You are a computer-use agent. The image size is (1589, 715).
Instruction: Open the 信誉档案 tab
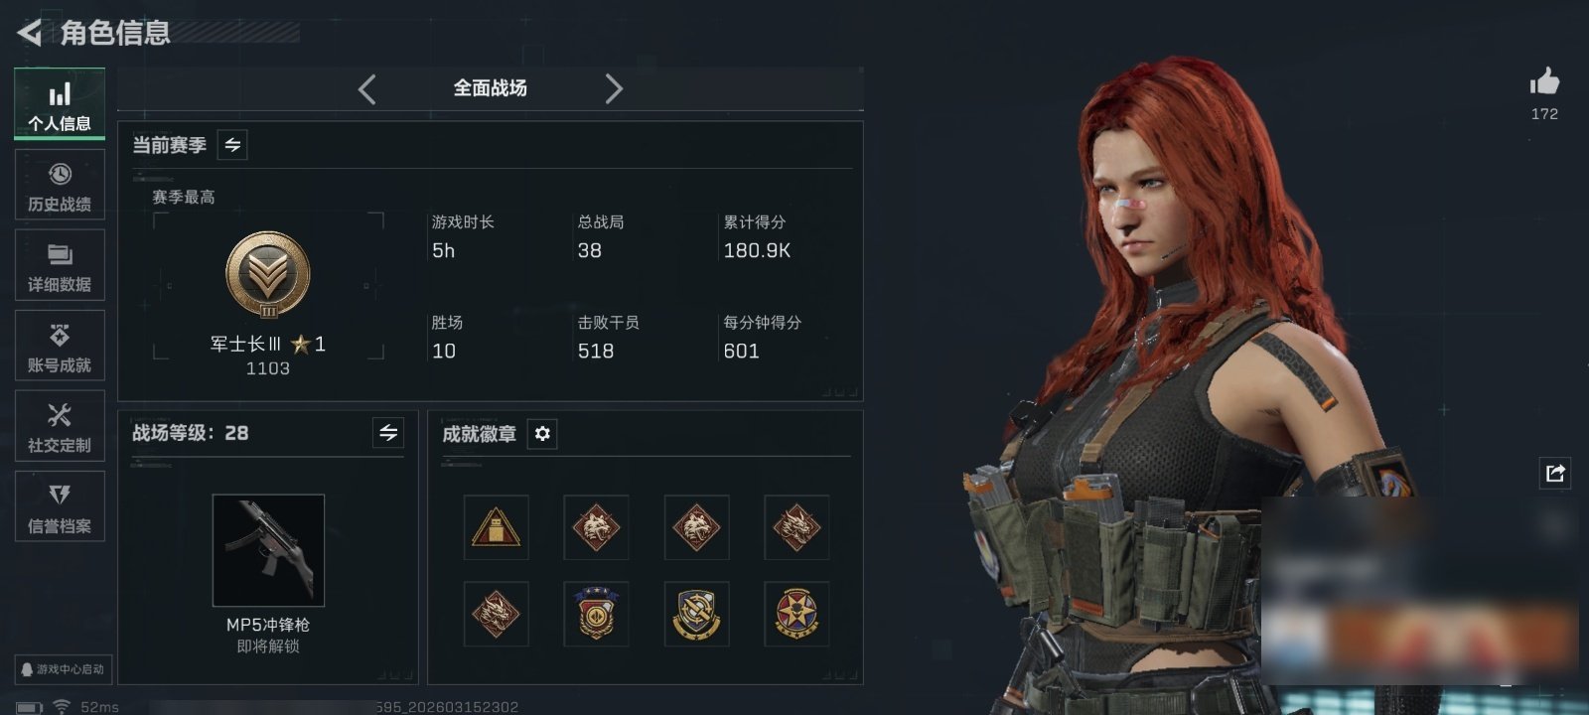60,506
